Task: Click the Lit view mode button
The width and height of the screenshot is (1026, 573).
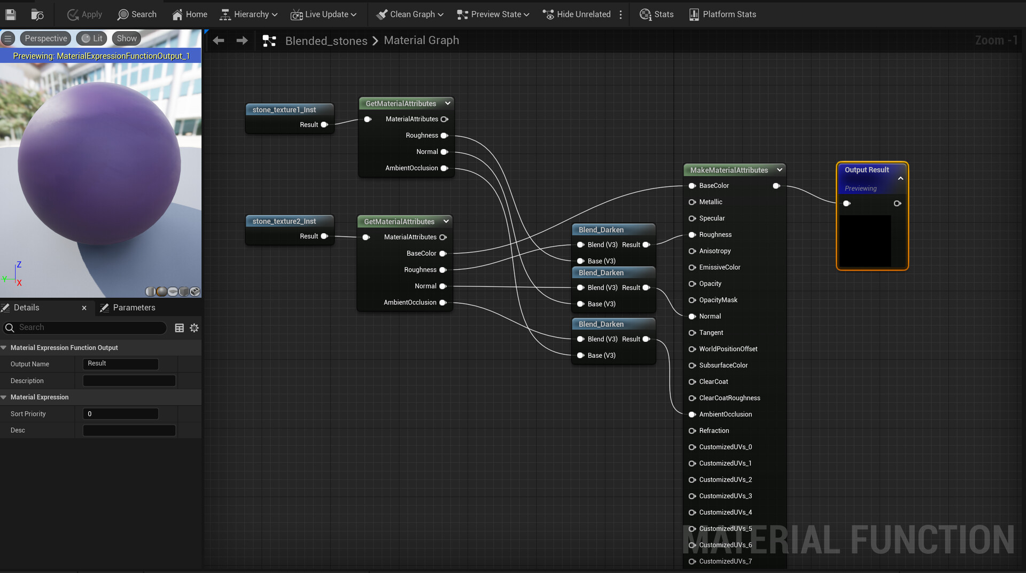Action: coord(92,38)
